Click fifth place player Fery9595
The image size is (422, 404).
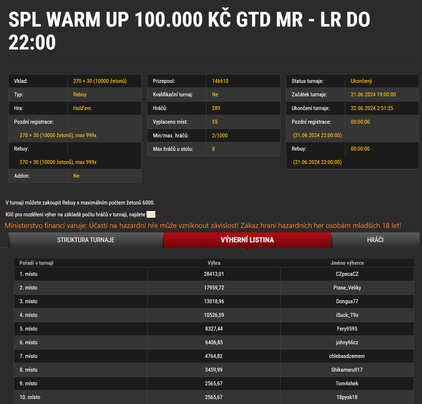[347, 329]
